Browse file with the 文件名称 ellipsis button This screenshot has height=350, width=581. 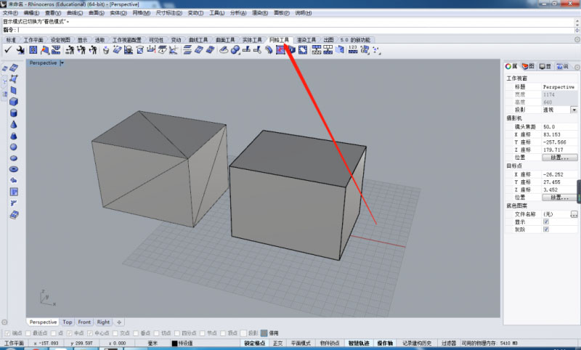pyautogui.click(x=574, y=214)
